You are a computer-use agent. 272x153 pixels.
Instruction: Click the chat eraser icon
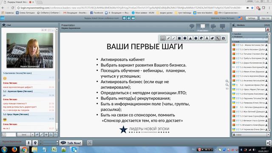[37, 135]
